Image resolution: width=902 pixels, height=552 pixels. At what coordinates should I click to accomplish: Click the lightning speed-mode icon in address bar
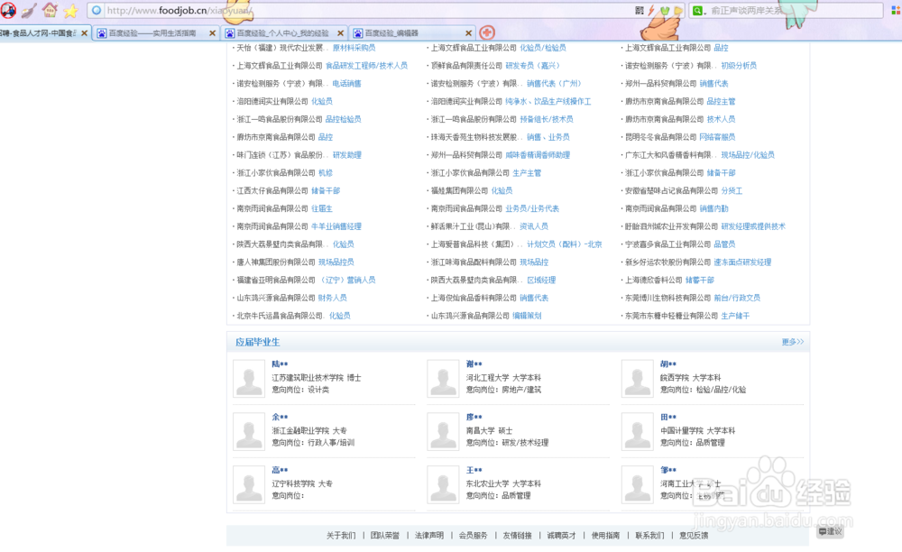652,10
